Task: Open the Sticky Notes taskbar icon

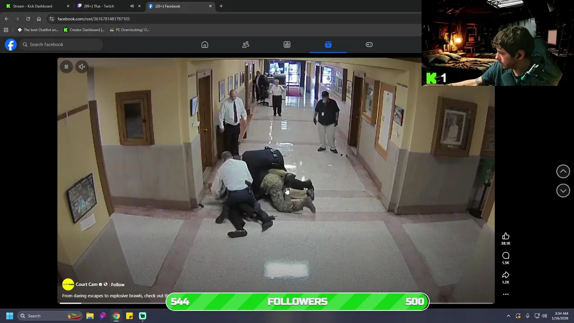Action: point(129,316)
